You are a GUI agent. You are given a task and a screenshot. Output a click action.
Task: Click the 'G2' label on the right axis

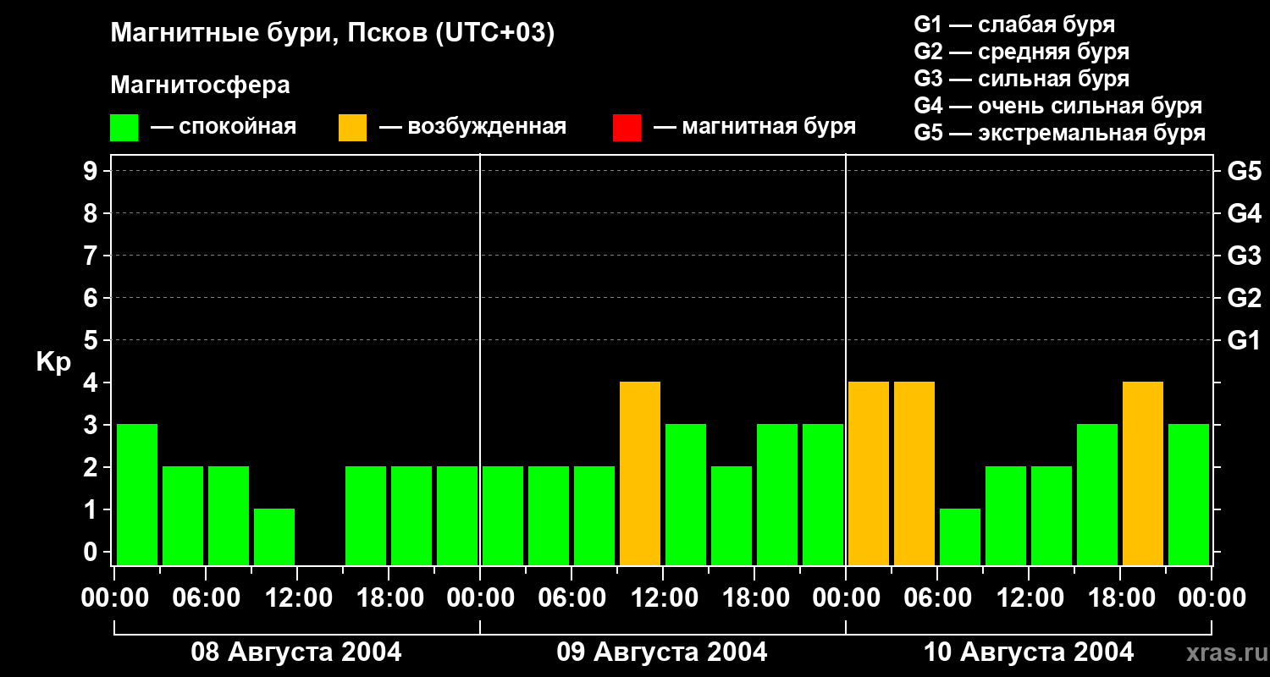(x=1244, y=298)
